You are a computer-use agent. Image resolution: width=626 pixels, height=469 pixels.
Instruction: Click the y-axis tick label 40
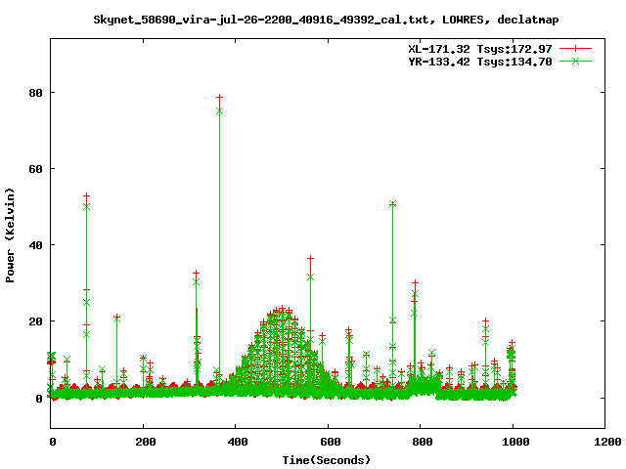35,245
